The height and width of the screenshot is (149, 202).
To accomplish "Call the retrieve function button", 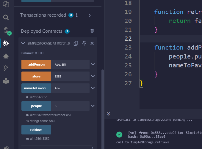I will tap(36, 130).
